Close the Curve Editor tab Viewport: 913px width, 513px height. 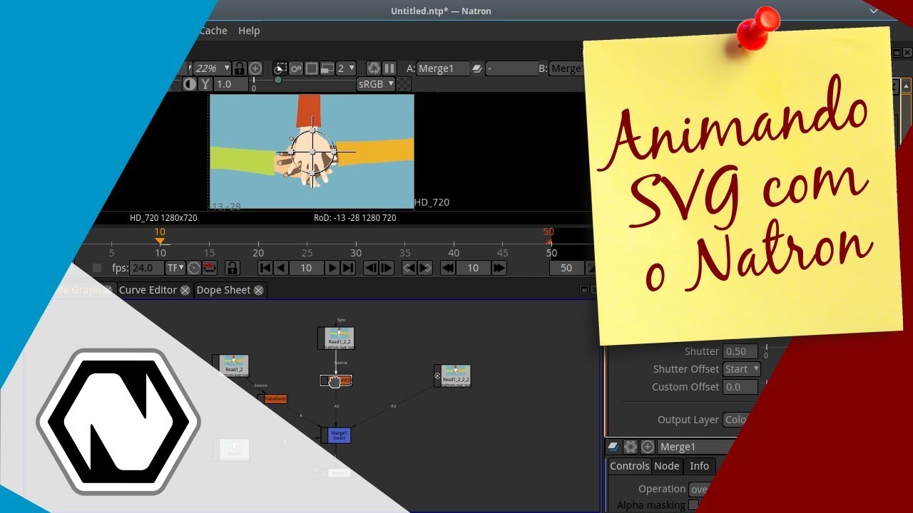pos(185,290)
